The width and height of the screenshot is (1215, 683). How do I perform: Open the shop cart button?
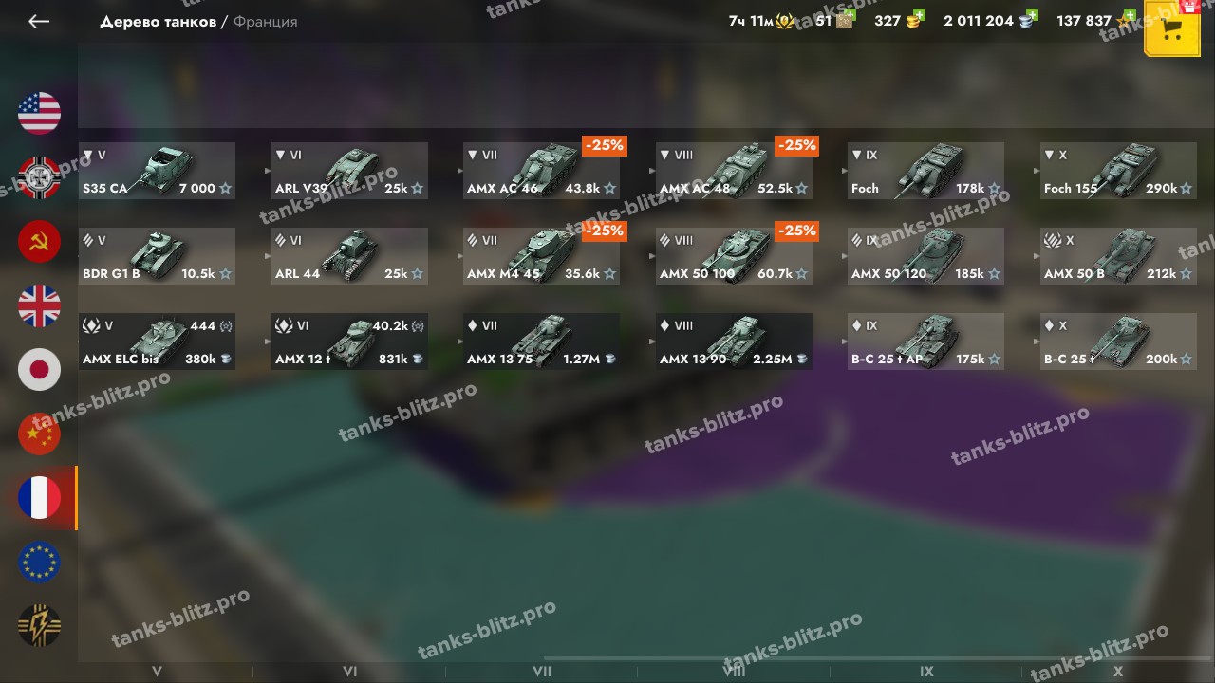click(x=1171, y=29)
